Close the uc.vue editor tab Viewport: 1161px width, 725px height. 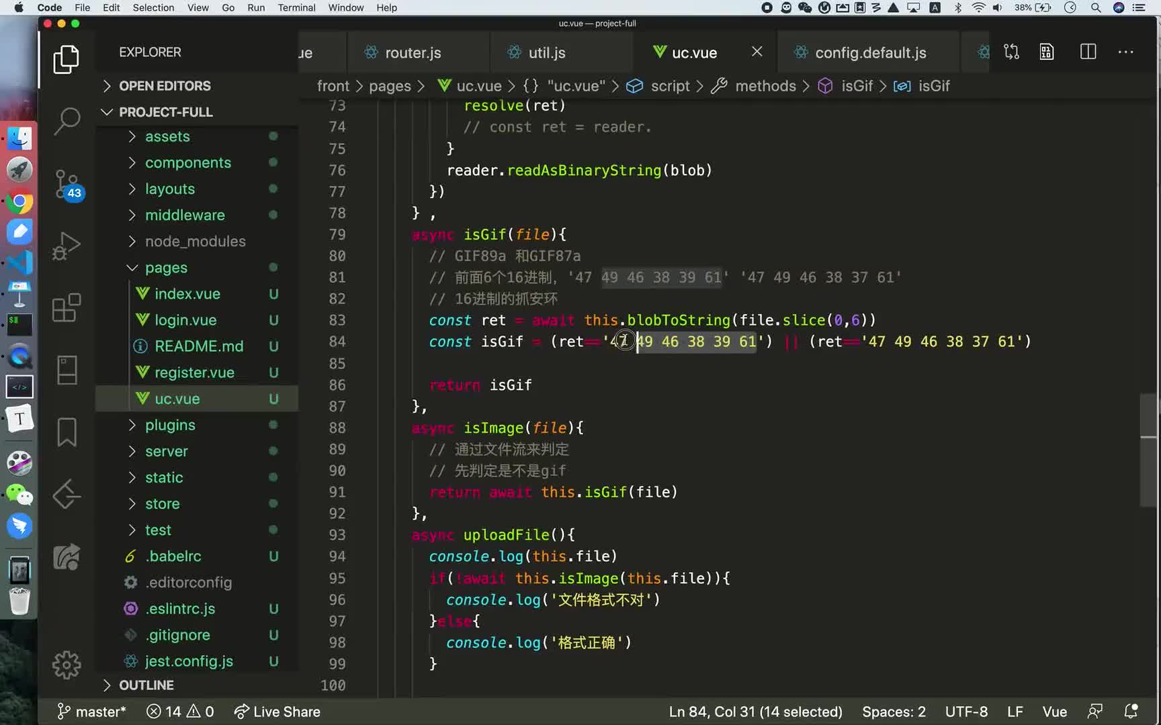click(757, 52)
